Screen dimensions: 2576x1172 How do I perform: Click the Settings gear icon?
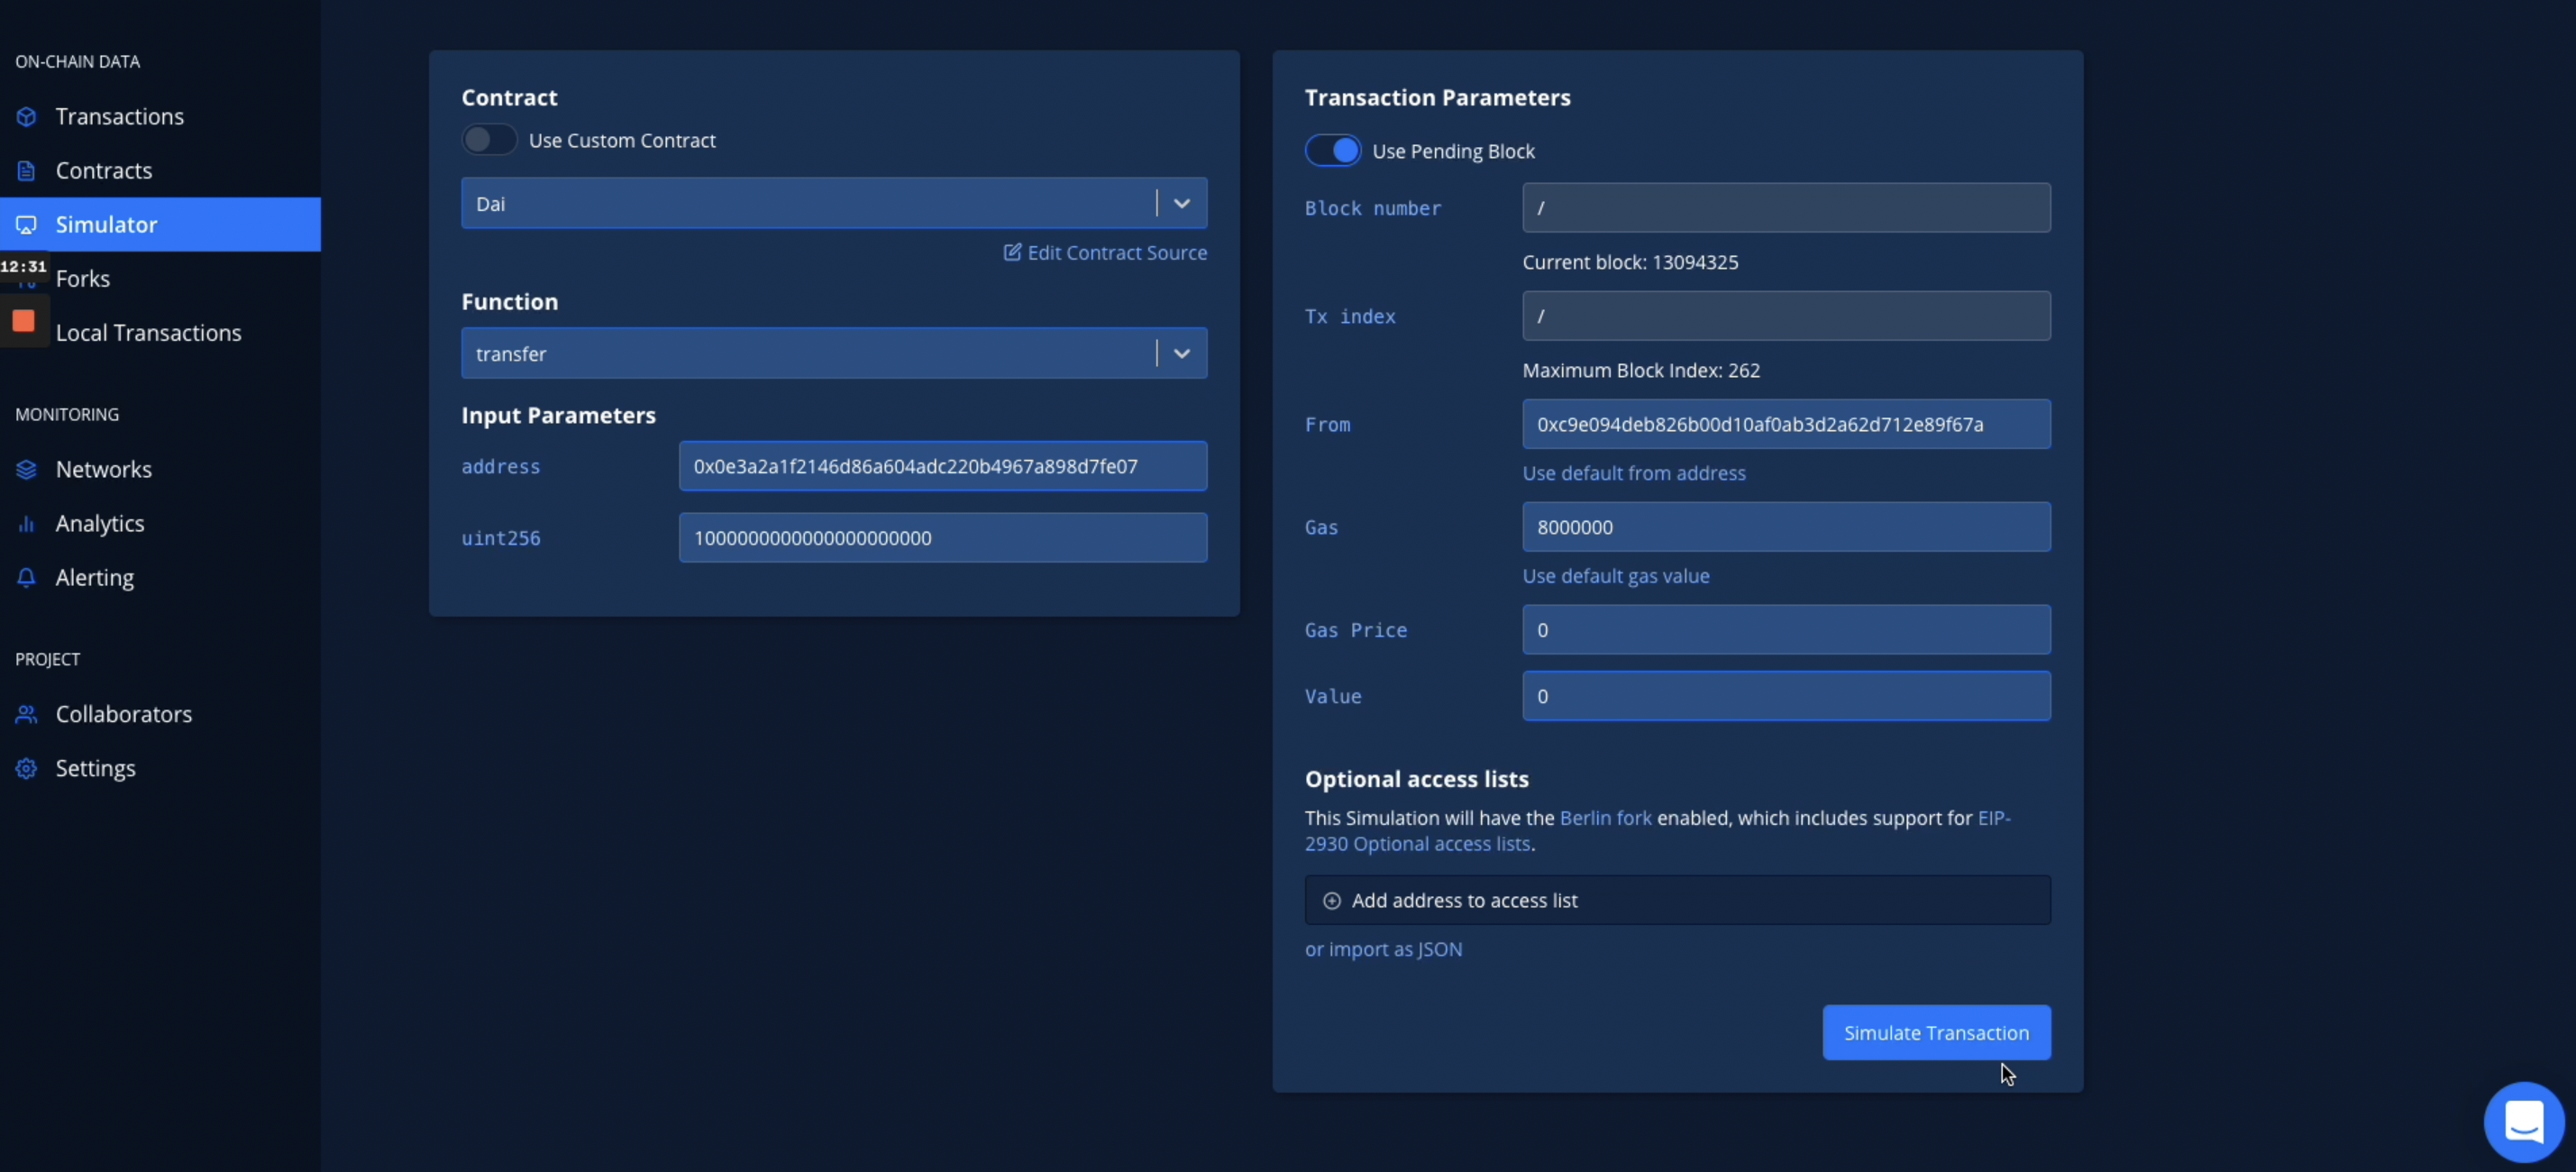27,769
